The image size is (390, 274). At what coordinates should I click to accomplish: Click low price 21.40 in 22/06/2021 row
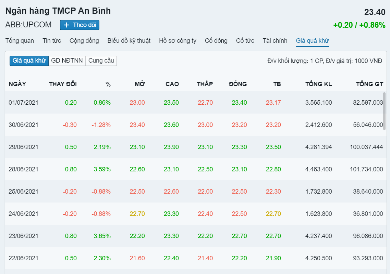pyautogui.click(x=205, y=258)
